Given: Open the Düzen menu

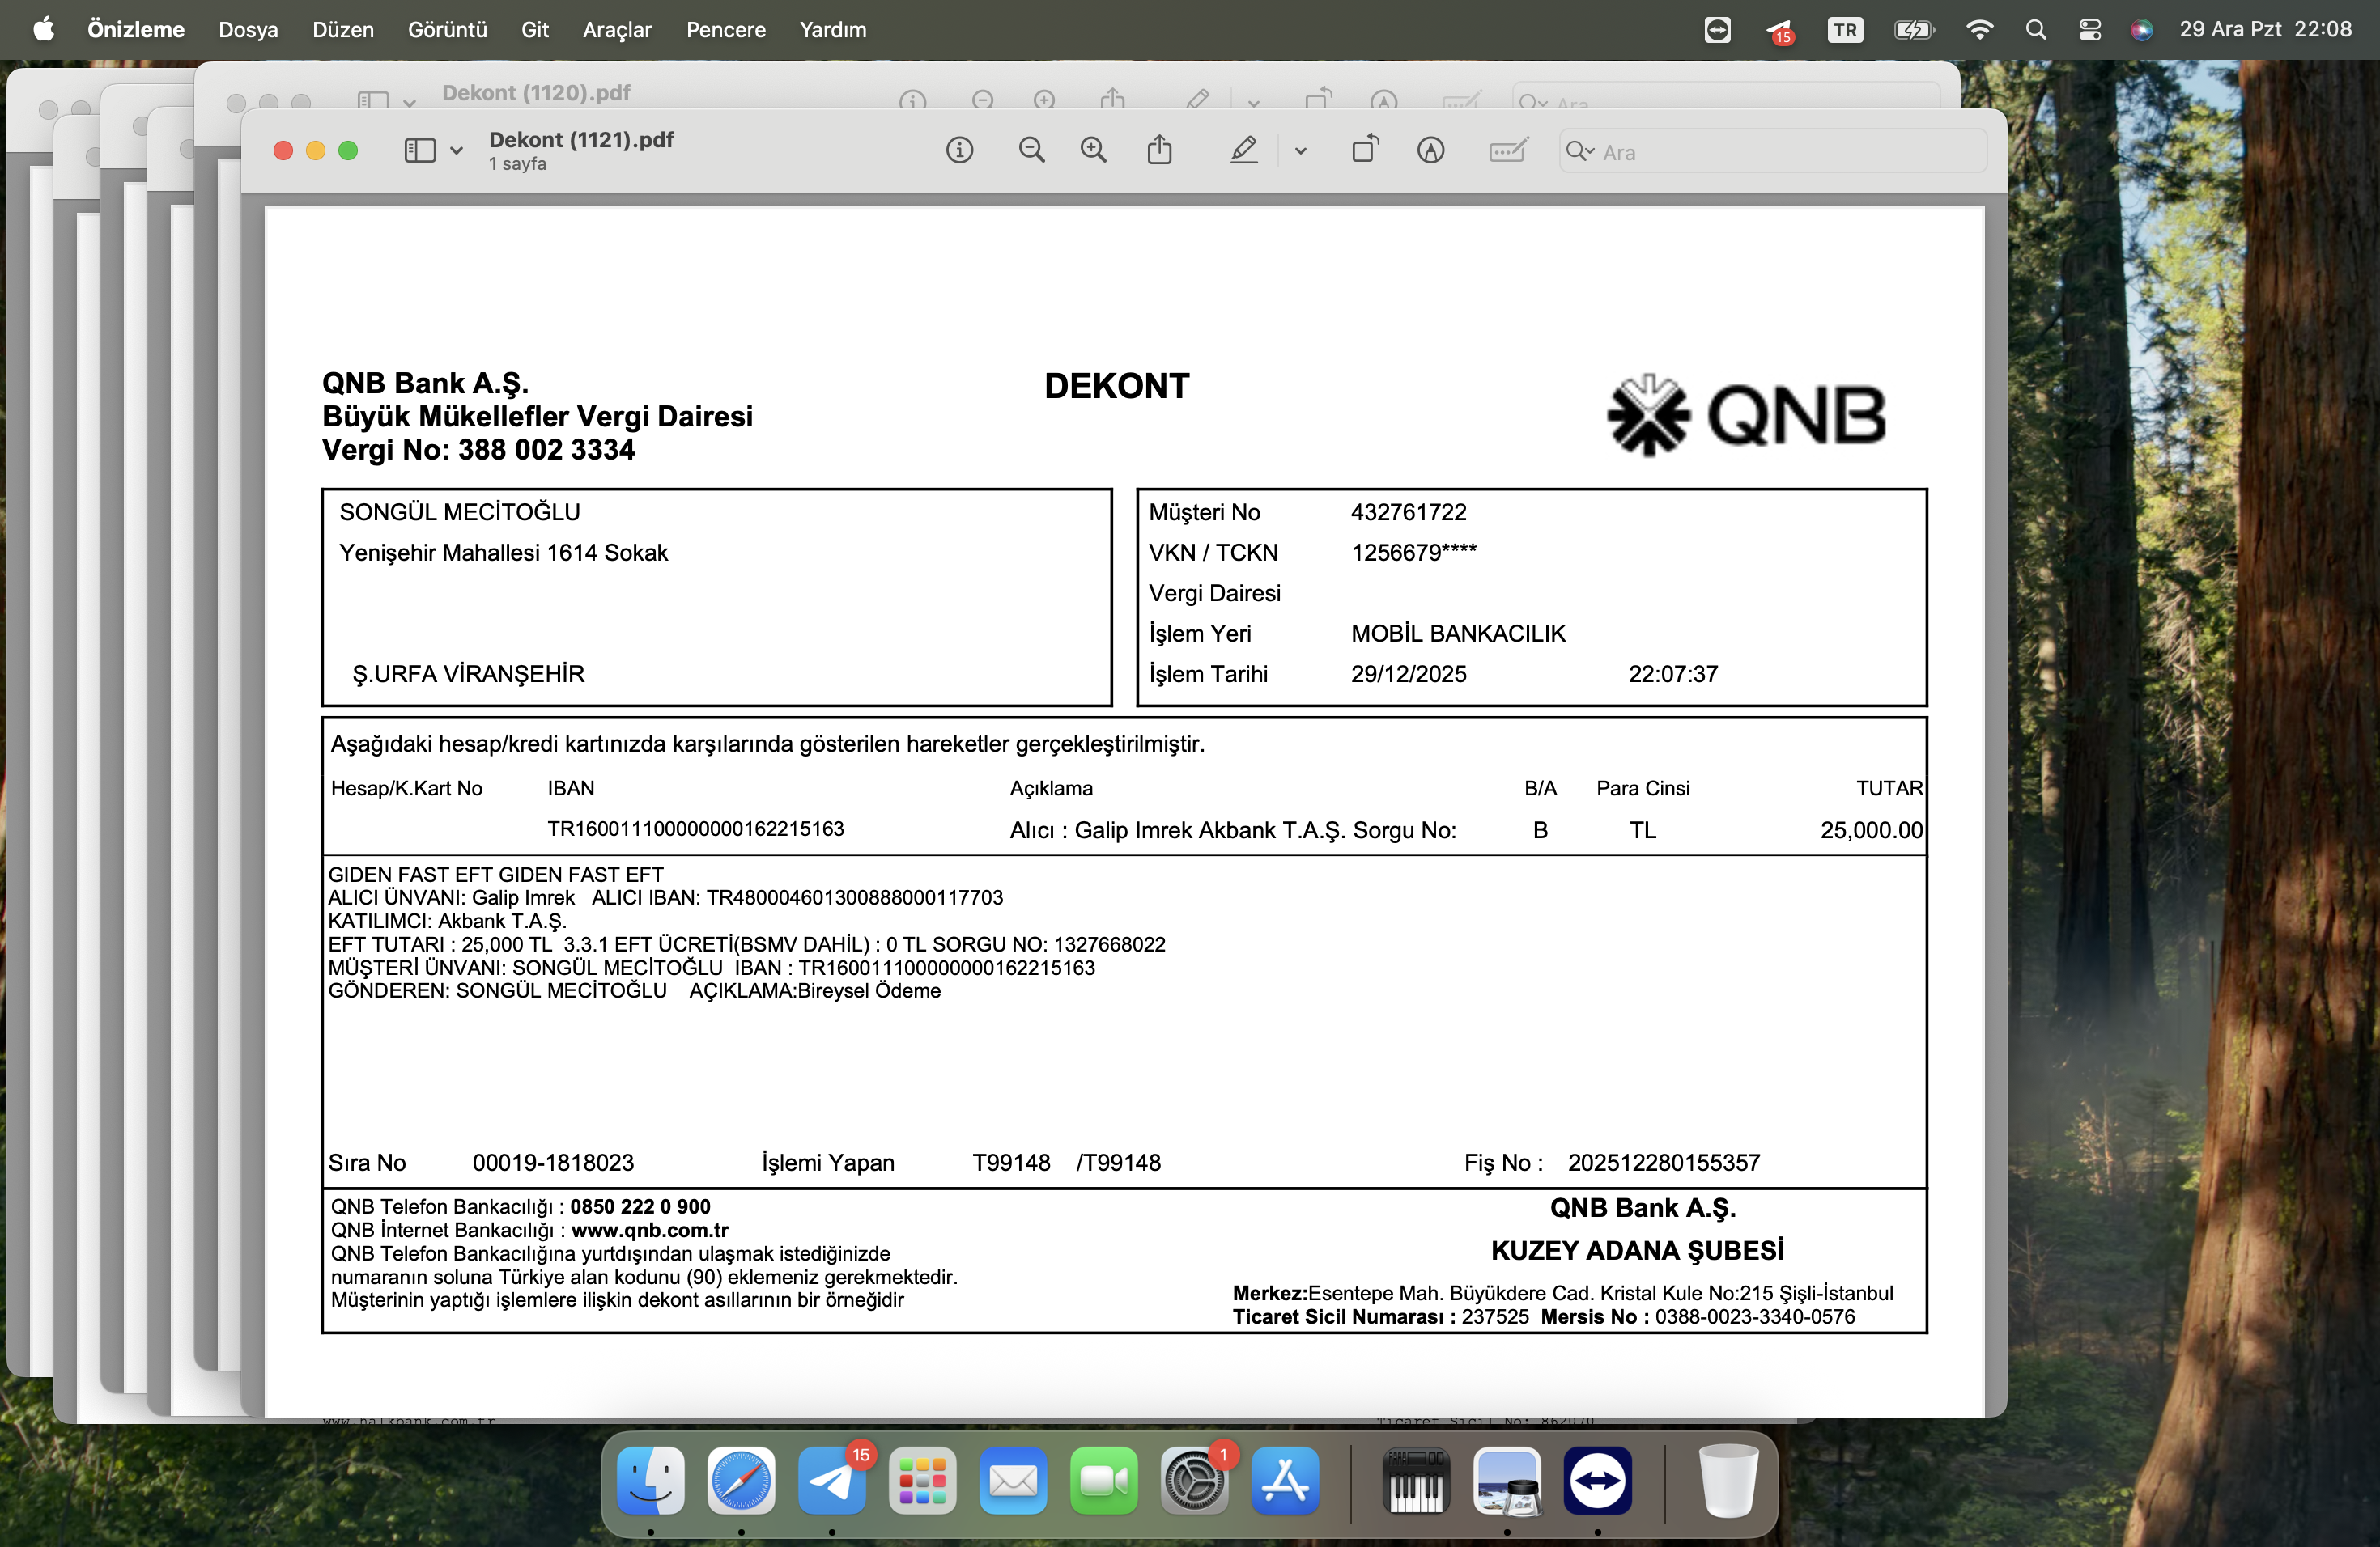Looking at the screenshot, I should point(343,30).
